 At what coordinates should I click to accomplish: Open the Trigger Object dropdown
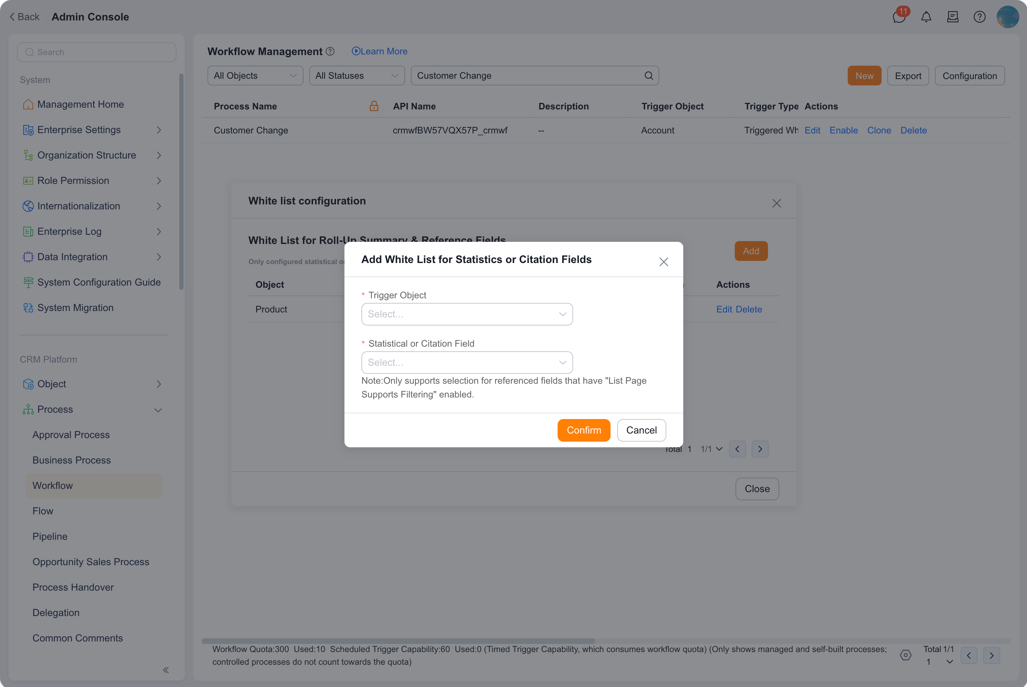click(467, 314)
